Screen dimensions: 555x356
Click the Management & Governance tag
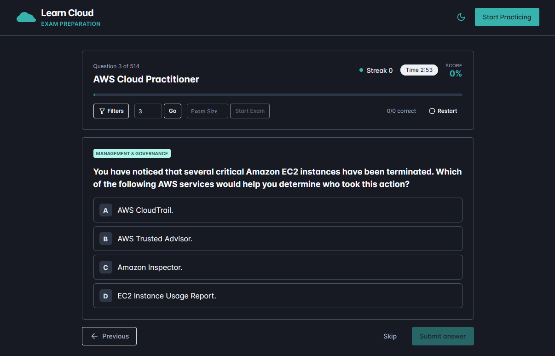132,153
